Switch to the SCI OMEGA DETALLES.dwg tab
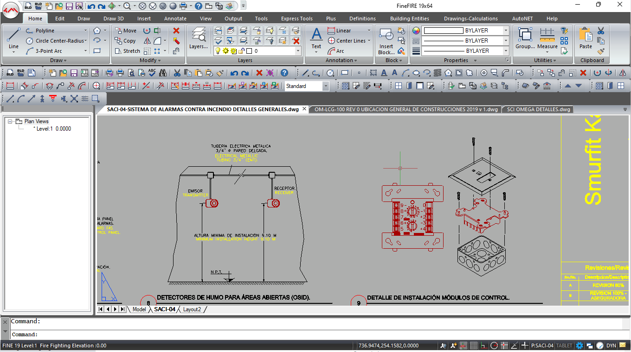This screenshot has height=352, width=631. tap(538, 109)
